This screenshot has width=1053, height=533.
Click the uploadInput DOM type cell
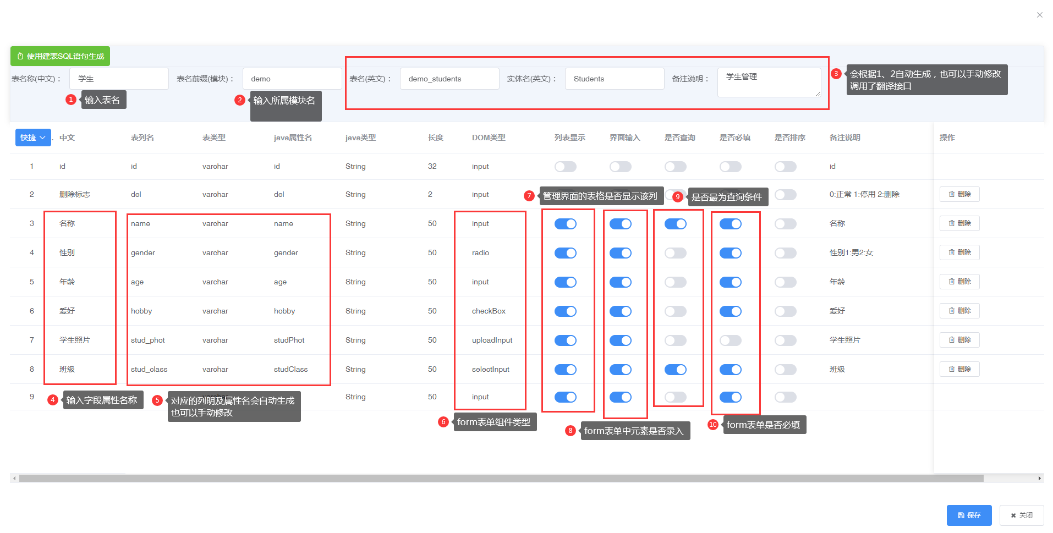(x=492, y=340)
